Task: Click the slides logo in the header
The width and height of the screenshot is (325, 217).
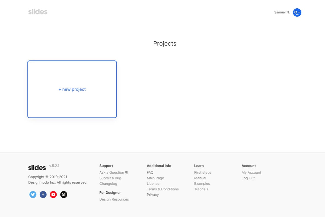Action: coord(38,11)
